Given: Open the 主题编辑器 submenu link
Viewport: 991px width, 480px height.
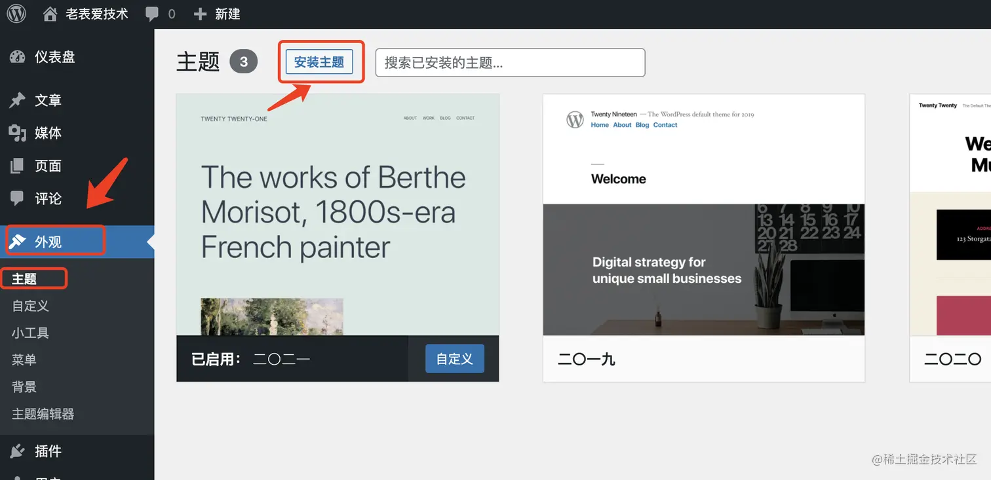Looking at the screenshot, I should pos(43,414).
